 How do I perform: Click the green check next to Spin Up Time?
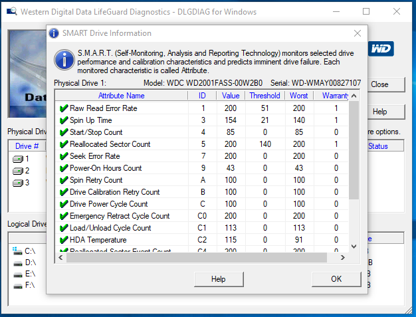pos(64,120)
